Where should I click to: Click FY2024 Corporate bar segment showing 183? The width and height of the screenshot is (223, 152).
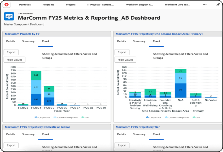36,100
